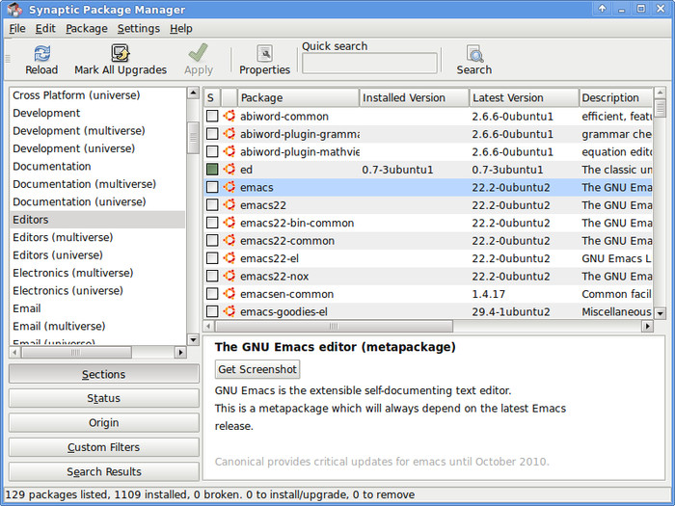Open the Help menu
This screenshot has height=506, width=675.
pos(181,28)
